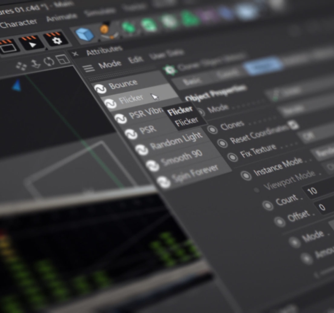This screenshot has width=334, height=313.
Task: Click the blue Cube primitive icon
Action: [x=84, y=34]
